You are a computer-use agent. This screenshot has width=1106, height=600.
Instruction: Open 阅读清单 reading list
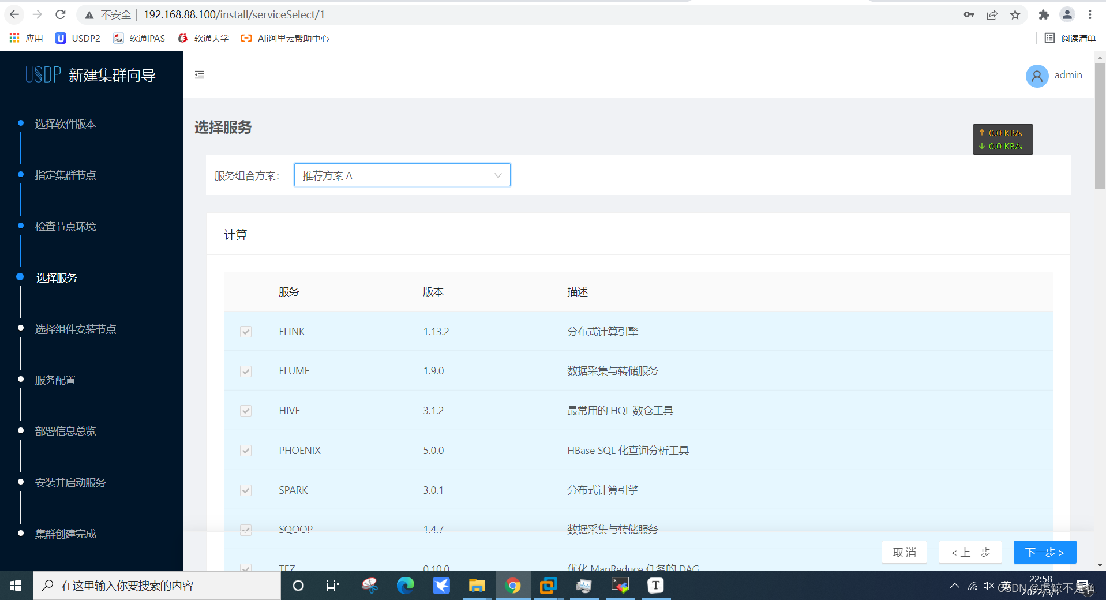(1070, 38)
